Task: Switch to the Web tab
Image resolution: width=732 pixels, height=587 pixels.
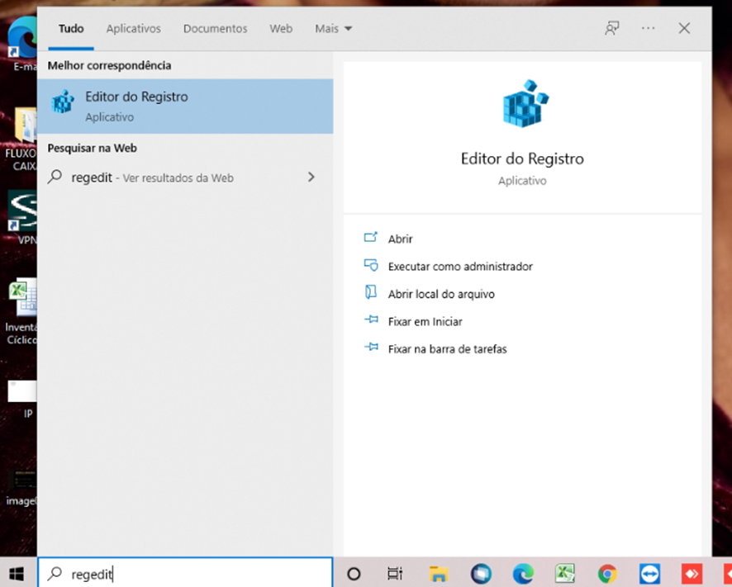Action: click(281, 28)
